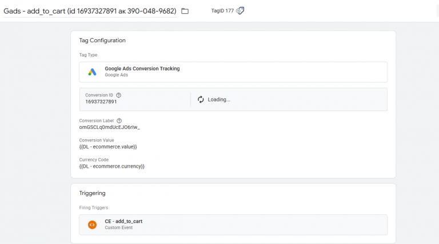Click the Conversion Value label
This screenshot has width=439, height=244.
point(97,140)
